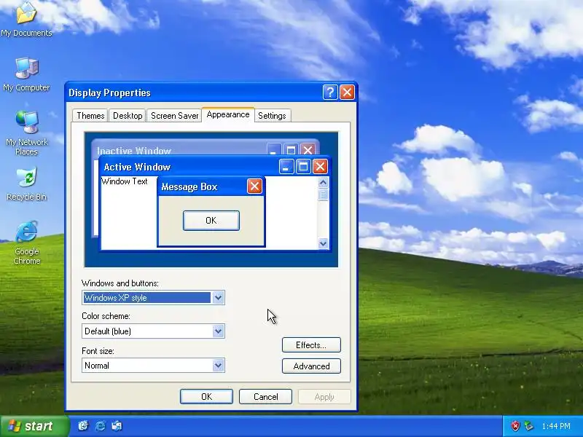The height and width of the screenshot is (437, 583).
Task: Select the My Network Places icon
Action: point(26,133)
